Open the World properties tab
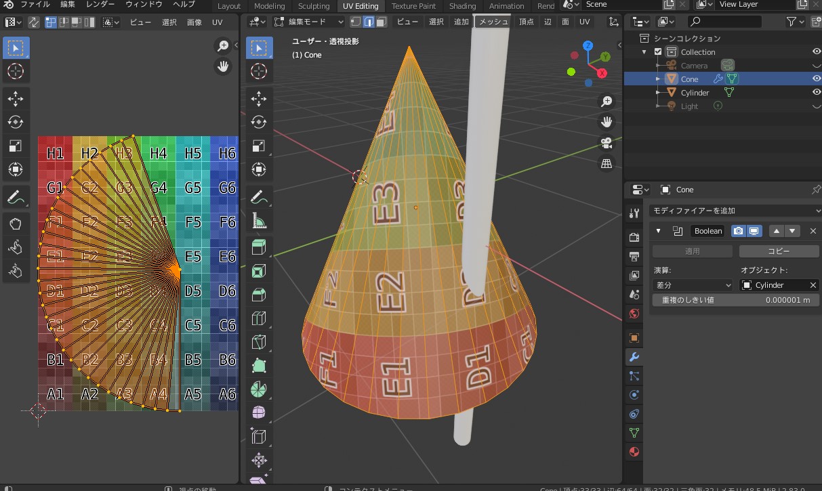The width and height of the screenshot is (822, 491). point(634,314)
